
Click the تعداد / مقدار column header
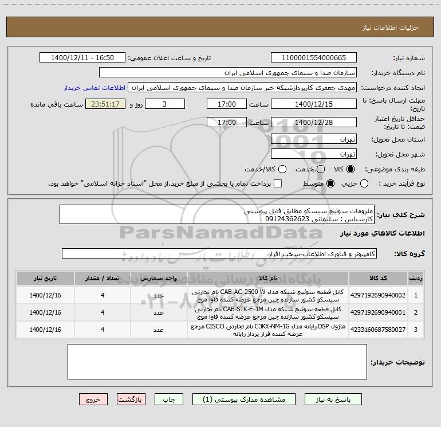[103, 279]
